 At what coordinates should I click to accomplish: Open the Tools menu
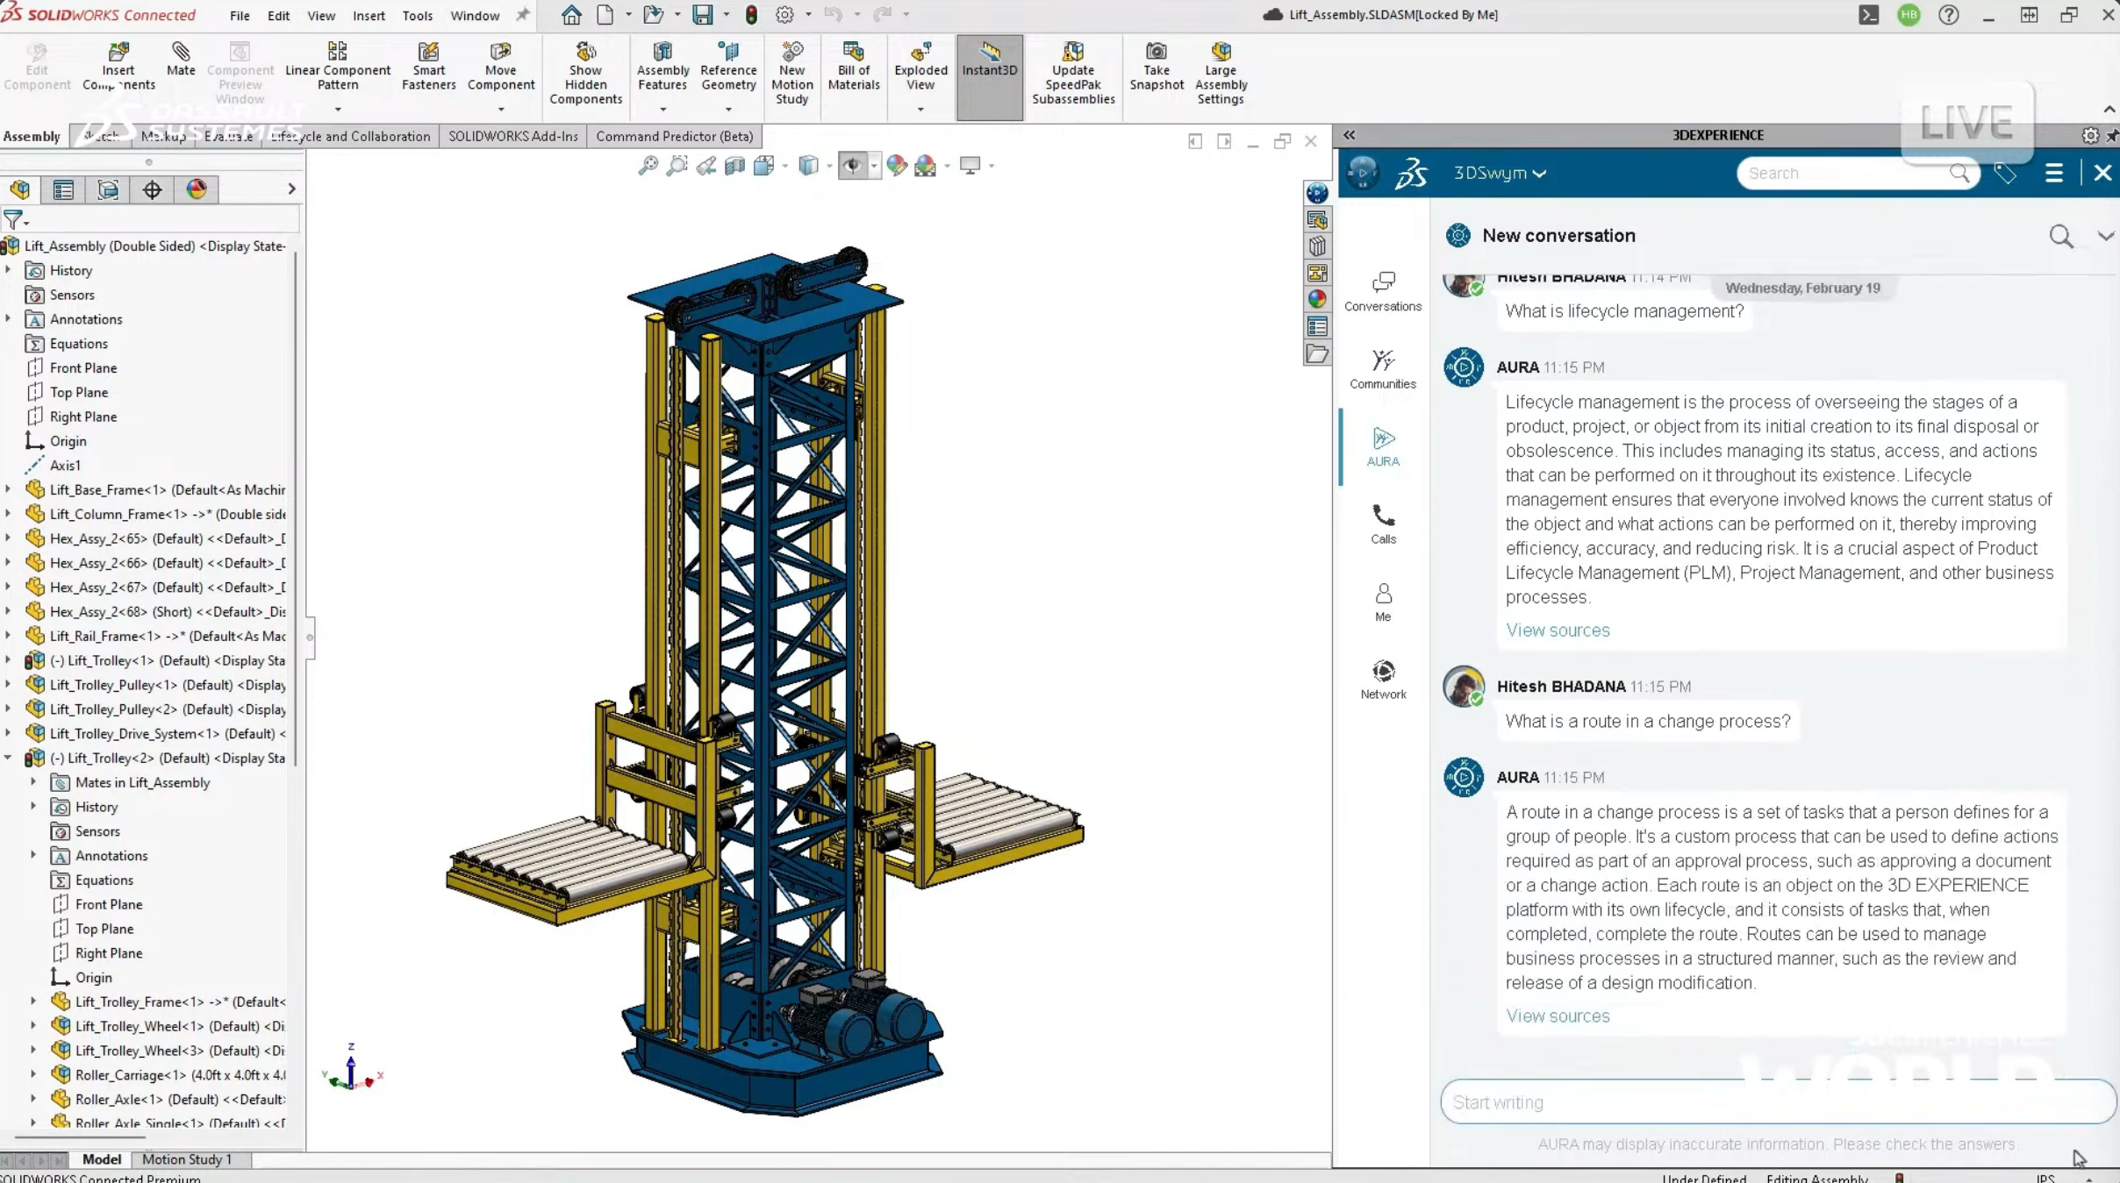click(x=417, y=15)
